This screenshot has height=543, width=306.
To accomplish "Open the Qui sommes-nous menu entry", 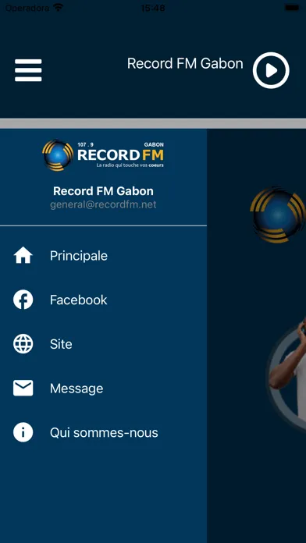I will tap(103, 432).
